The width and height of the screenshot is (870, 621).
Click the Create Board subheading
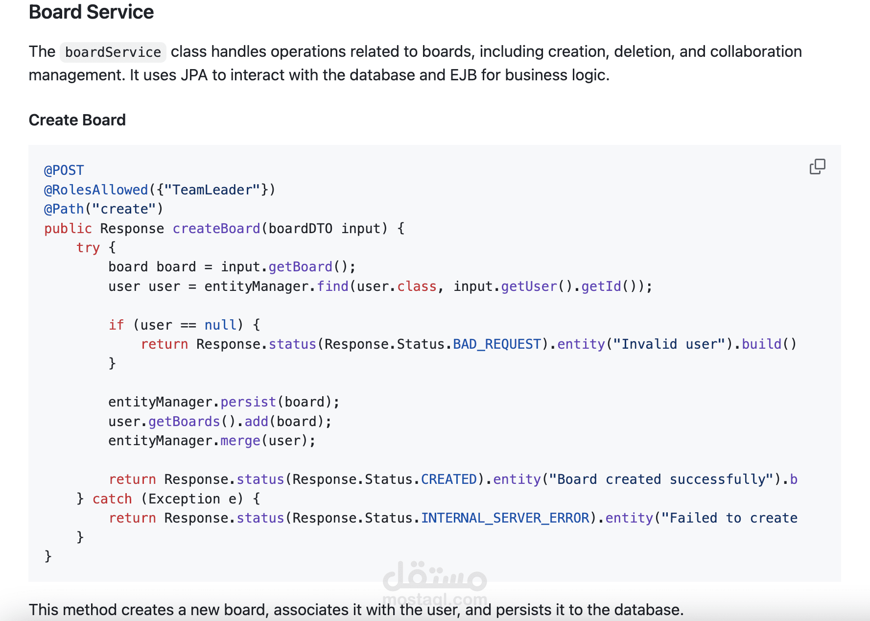coord(77,120)
